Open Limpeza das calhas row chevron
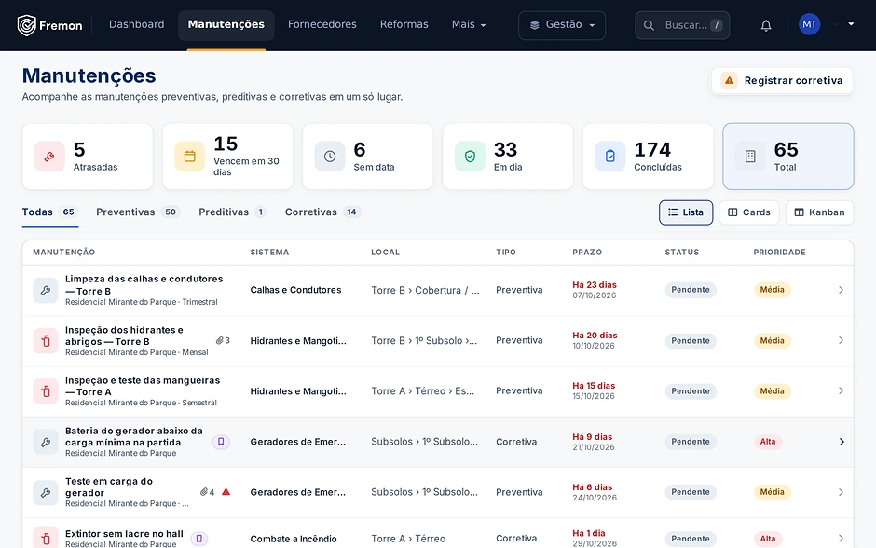876x548 pixels. pos(841,290)
